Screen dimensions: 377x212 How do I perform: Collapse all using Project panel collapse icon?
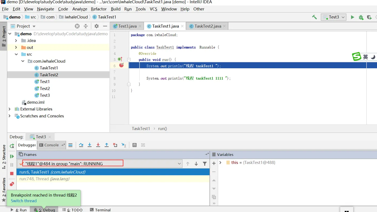86,26
